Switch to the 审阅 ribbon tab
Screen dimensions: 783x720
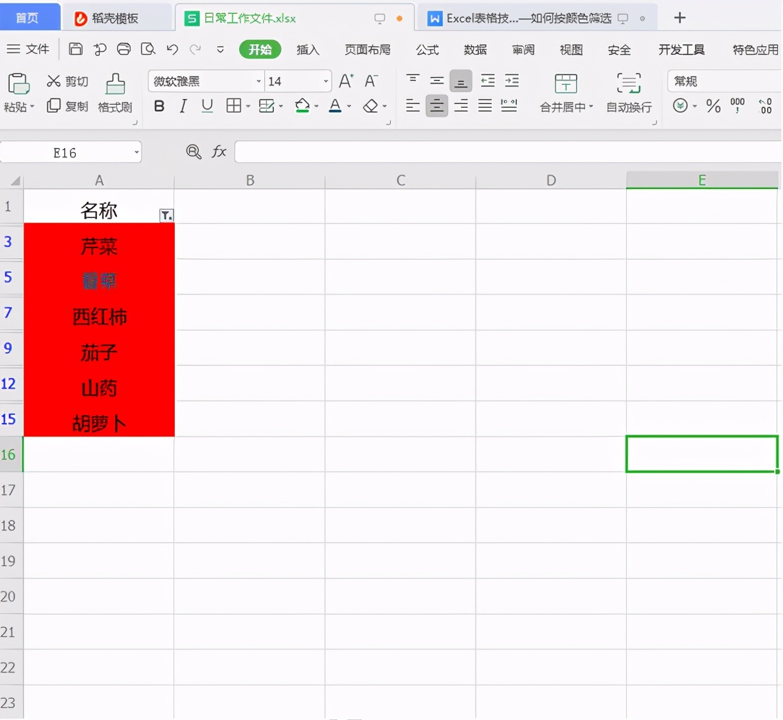[x=523, y=50]
